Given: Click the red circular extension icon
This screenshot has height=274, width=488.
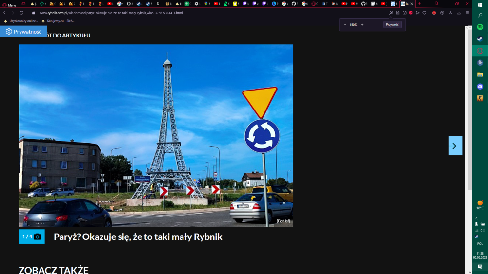Looking at the screenshot, I should click(x=434, y=13).
